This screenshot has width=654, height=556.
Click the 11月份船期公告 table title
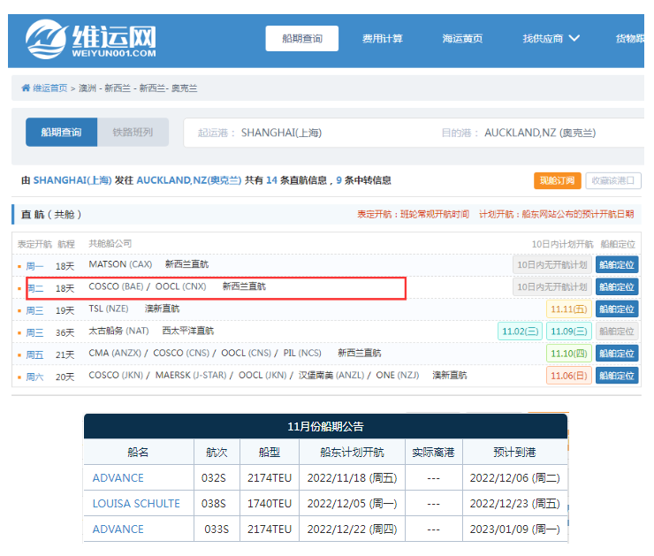325,426
